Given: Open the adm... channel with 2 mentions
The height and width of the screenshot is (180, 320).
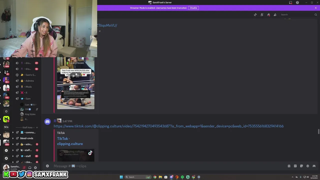Looking at the screenshot, I should 26,144.
